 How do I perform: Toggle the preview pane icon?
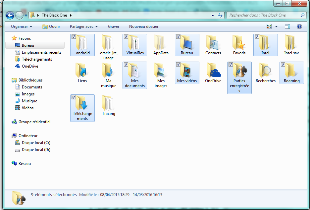(287, 26)
